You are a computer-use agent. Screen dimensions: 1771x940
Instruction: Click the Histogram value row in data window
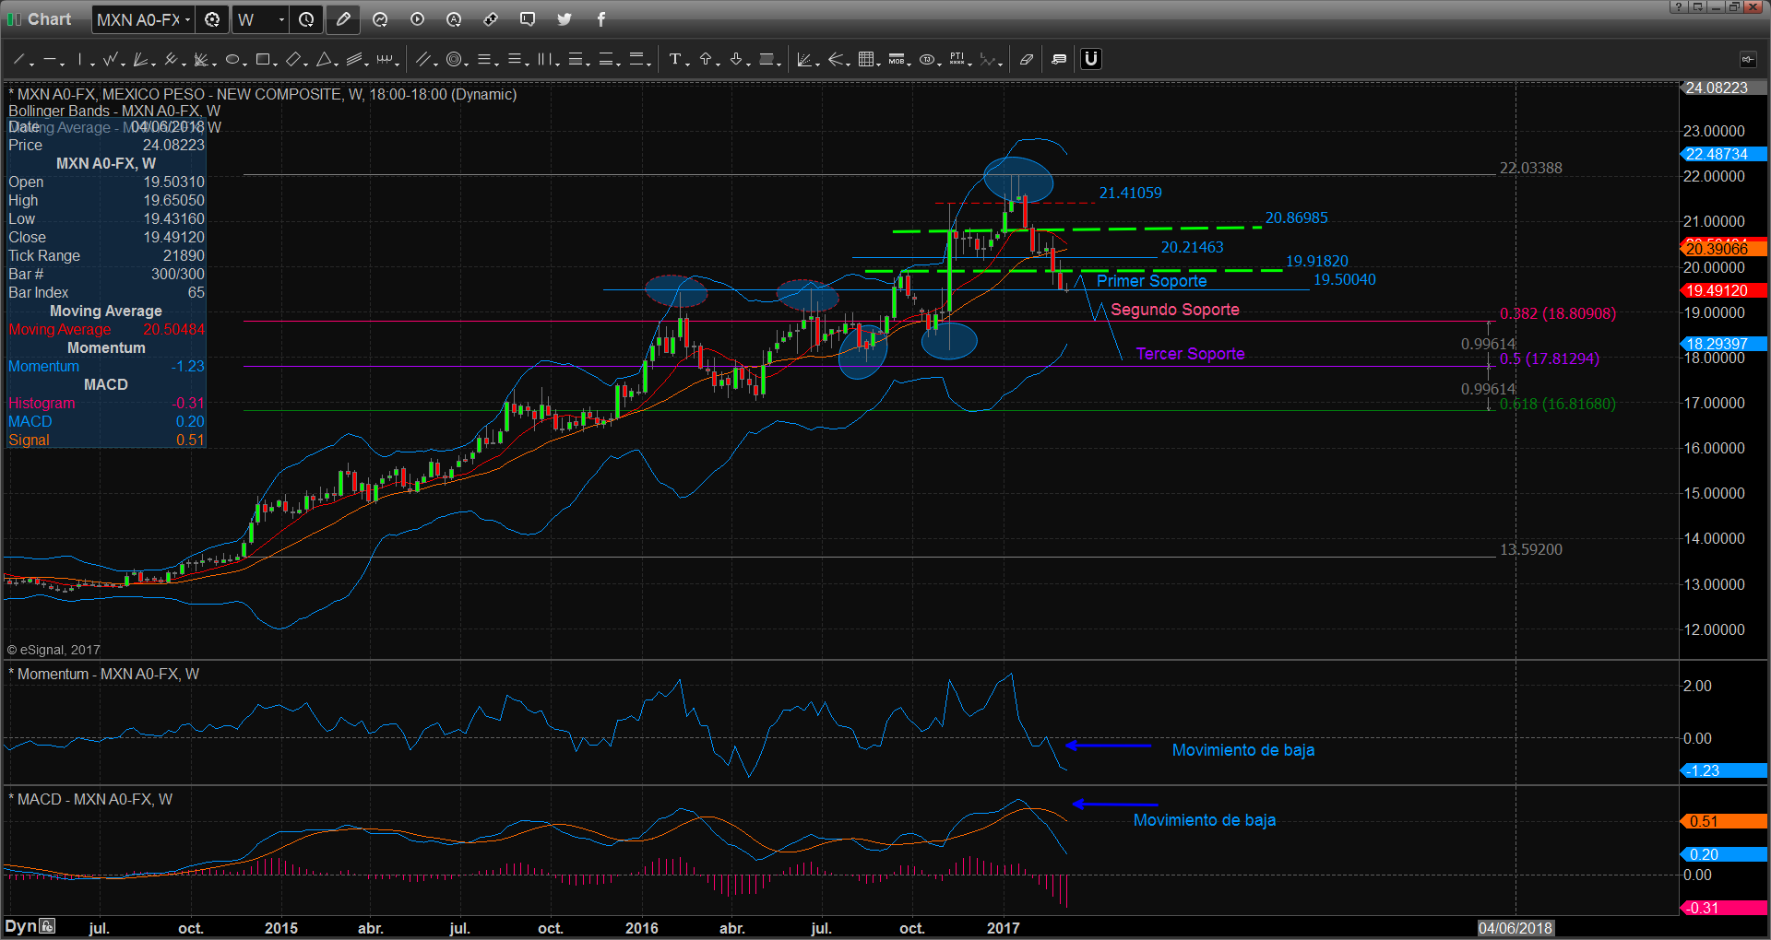click(106, 403)
